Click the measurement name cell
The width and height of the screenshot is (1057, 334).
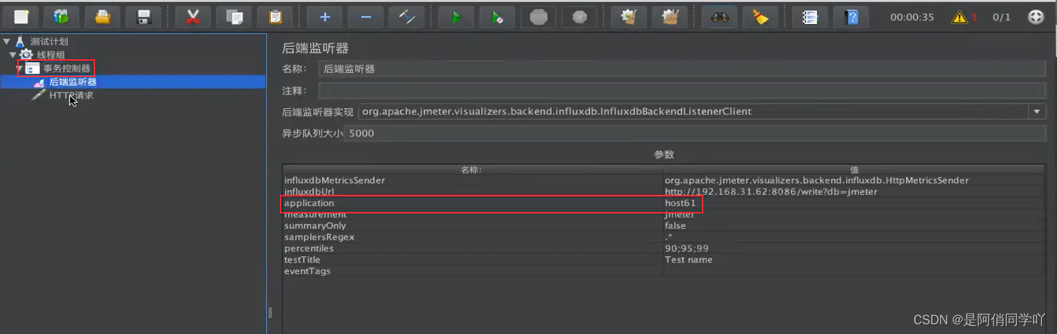473,214
